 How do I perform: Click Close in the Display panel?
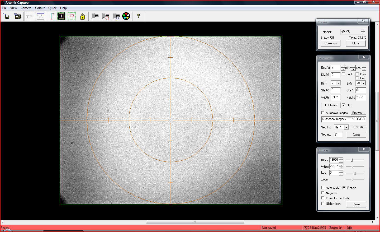356,204
